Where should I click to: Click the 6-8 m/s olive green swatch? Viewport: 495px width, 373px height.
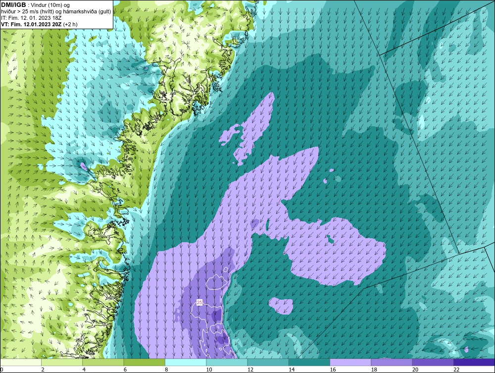pos(144,362)
